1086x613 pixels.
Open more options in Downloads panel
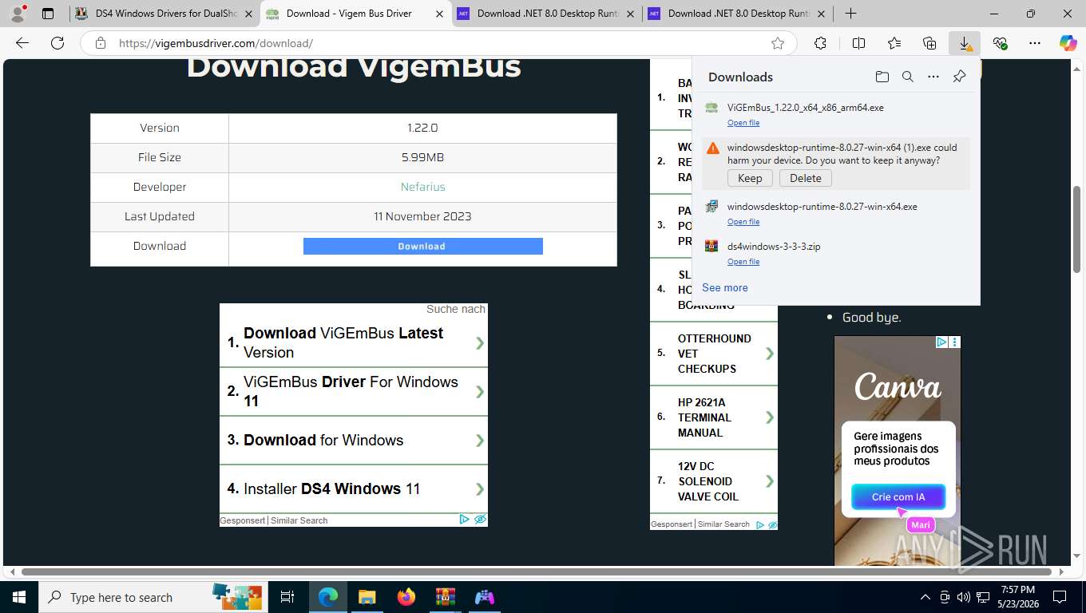[933, 77]
